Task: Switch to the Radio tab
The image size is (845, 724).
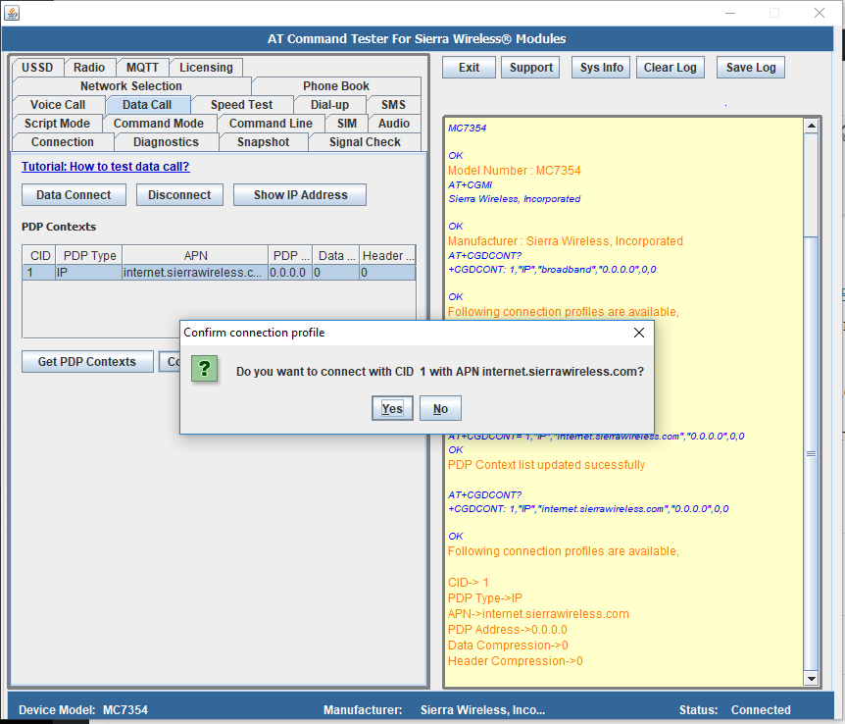Action: 89,68
